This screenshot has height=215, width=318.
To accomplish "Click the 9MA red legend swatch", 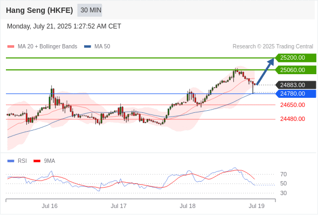I will [x=37, y=161].
